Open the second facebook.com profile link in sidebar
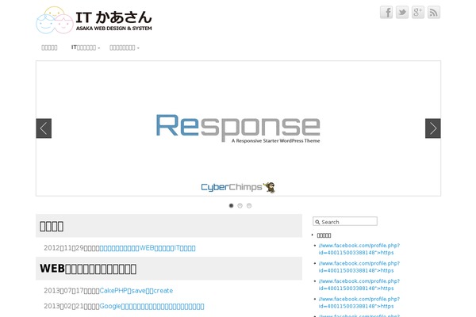Image resolution: width=476 pixels, height=317 pixels. pos(359,267)
